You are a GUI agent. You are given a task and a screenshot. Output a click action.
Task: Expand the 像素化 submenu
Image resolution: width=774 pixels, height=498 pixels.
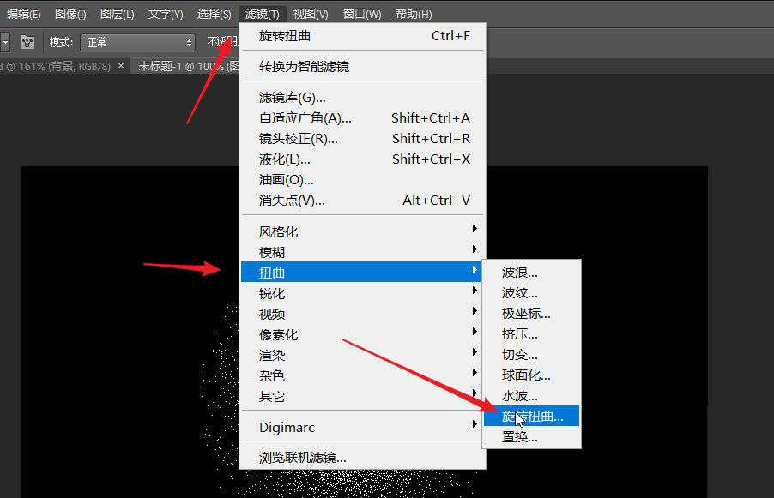(x=362, y=335)
